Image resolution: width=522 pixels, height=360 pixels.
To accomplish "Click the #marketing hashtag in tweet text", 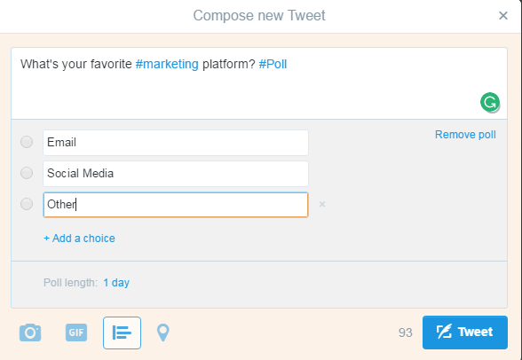I will [x=167, y=64].
